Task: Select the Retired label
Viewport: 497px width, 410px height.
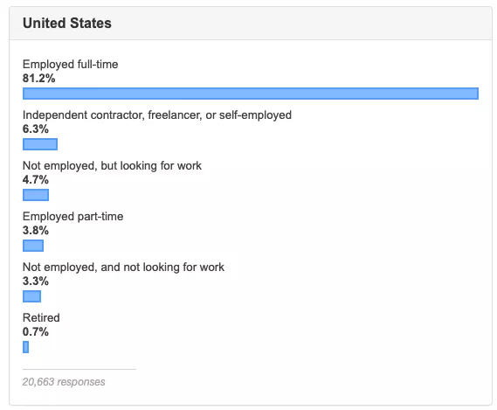Action: pyautogui.click(x=41, y=318)
